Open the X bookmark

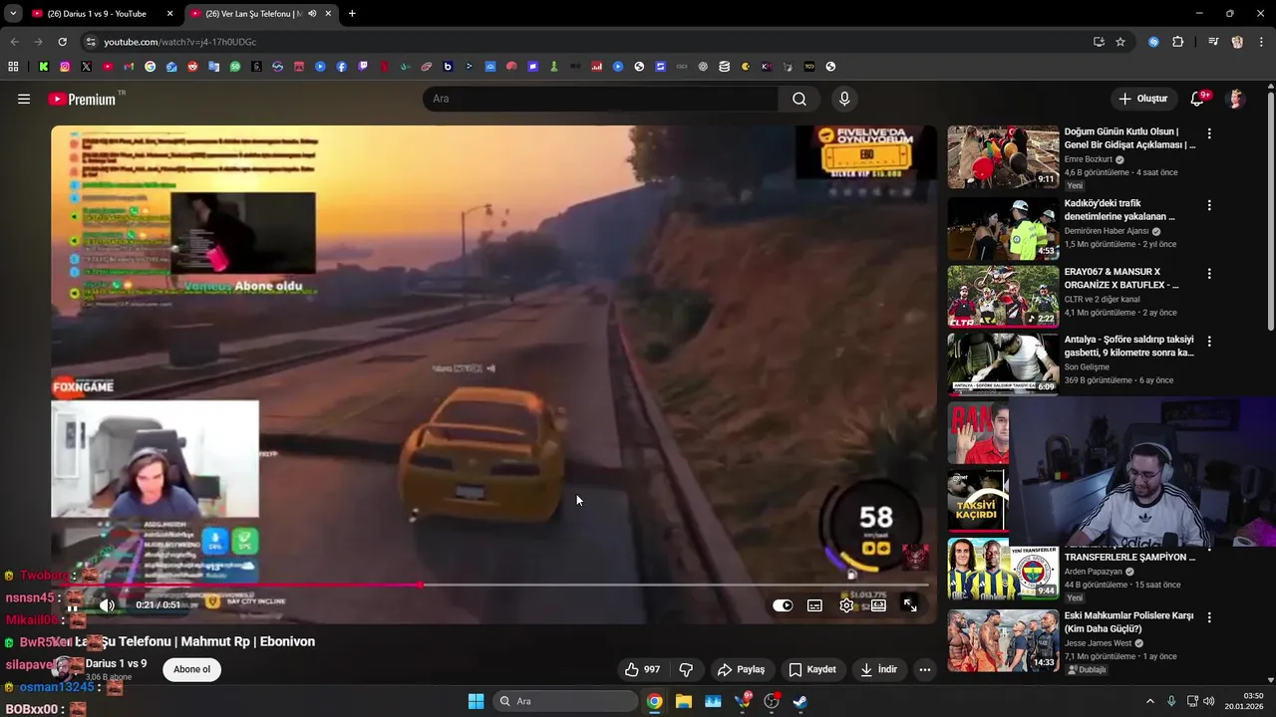coord(86,67)
